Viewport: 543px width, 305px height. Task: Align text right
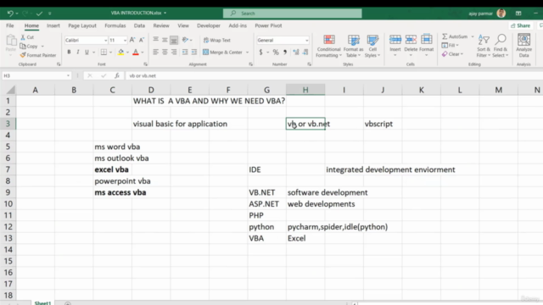174,52
